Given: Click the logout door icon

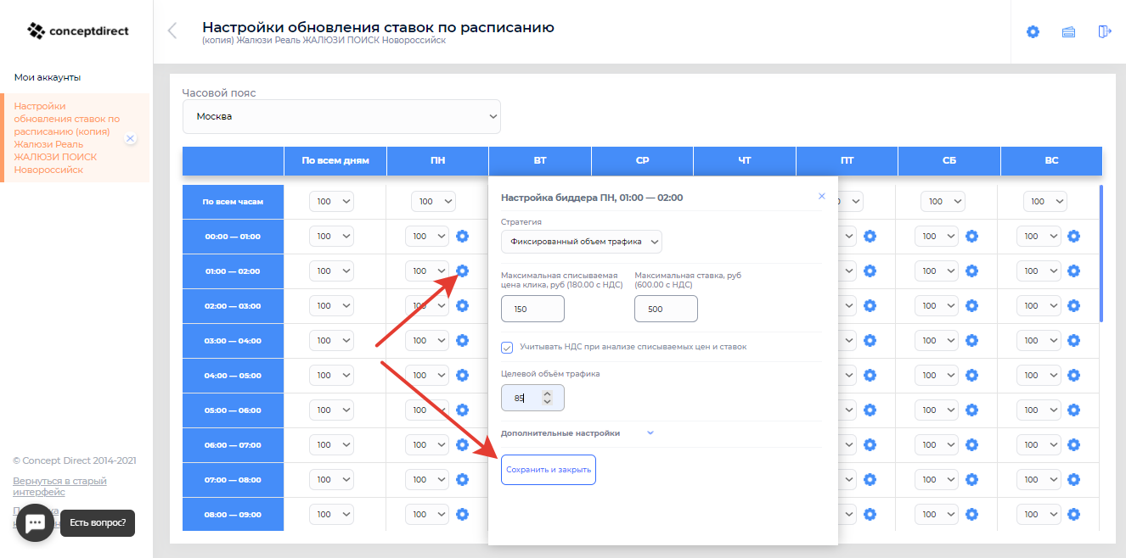Looking at the screenshot, I should point(1104,31).
